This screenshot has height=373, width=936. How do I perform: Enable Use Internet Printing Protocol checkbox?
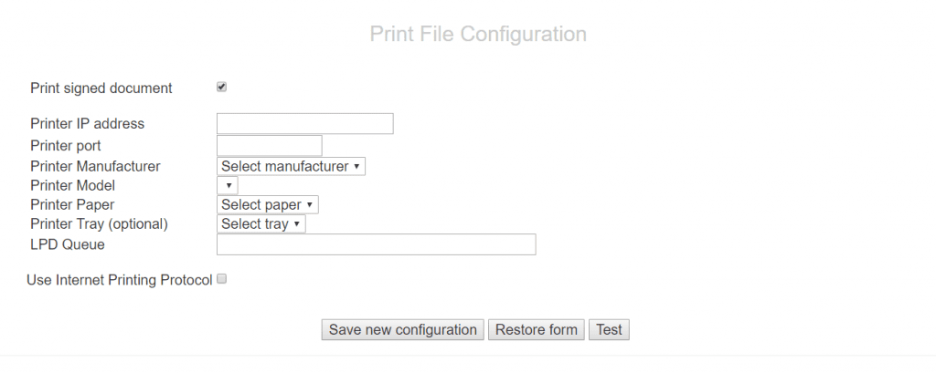click(221, 279)
